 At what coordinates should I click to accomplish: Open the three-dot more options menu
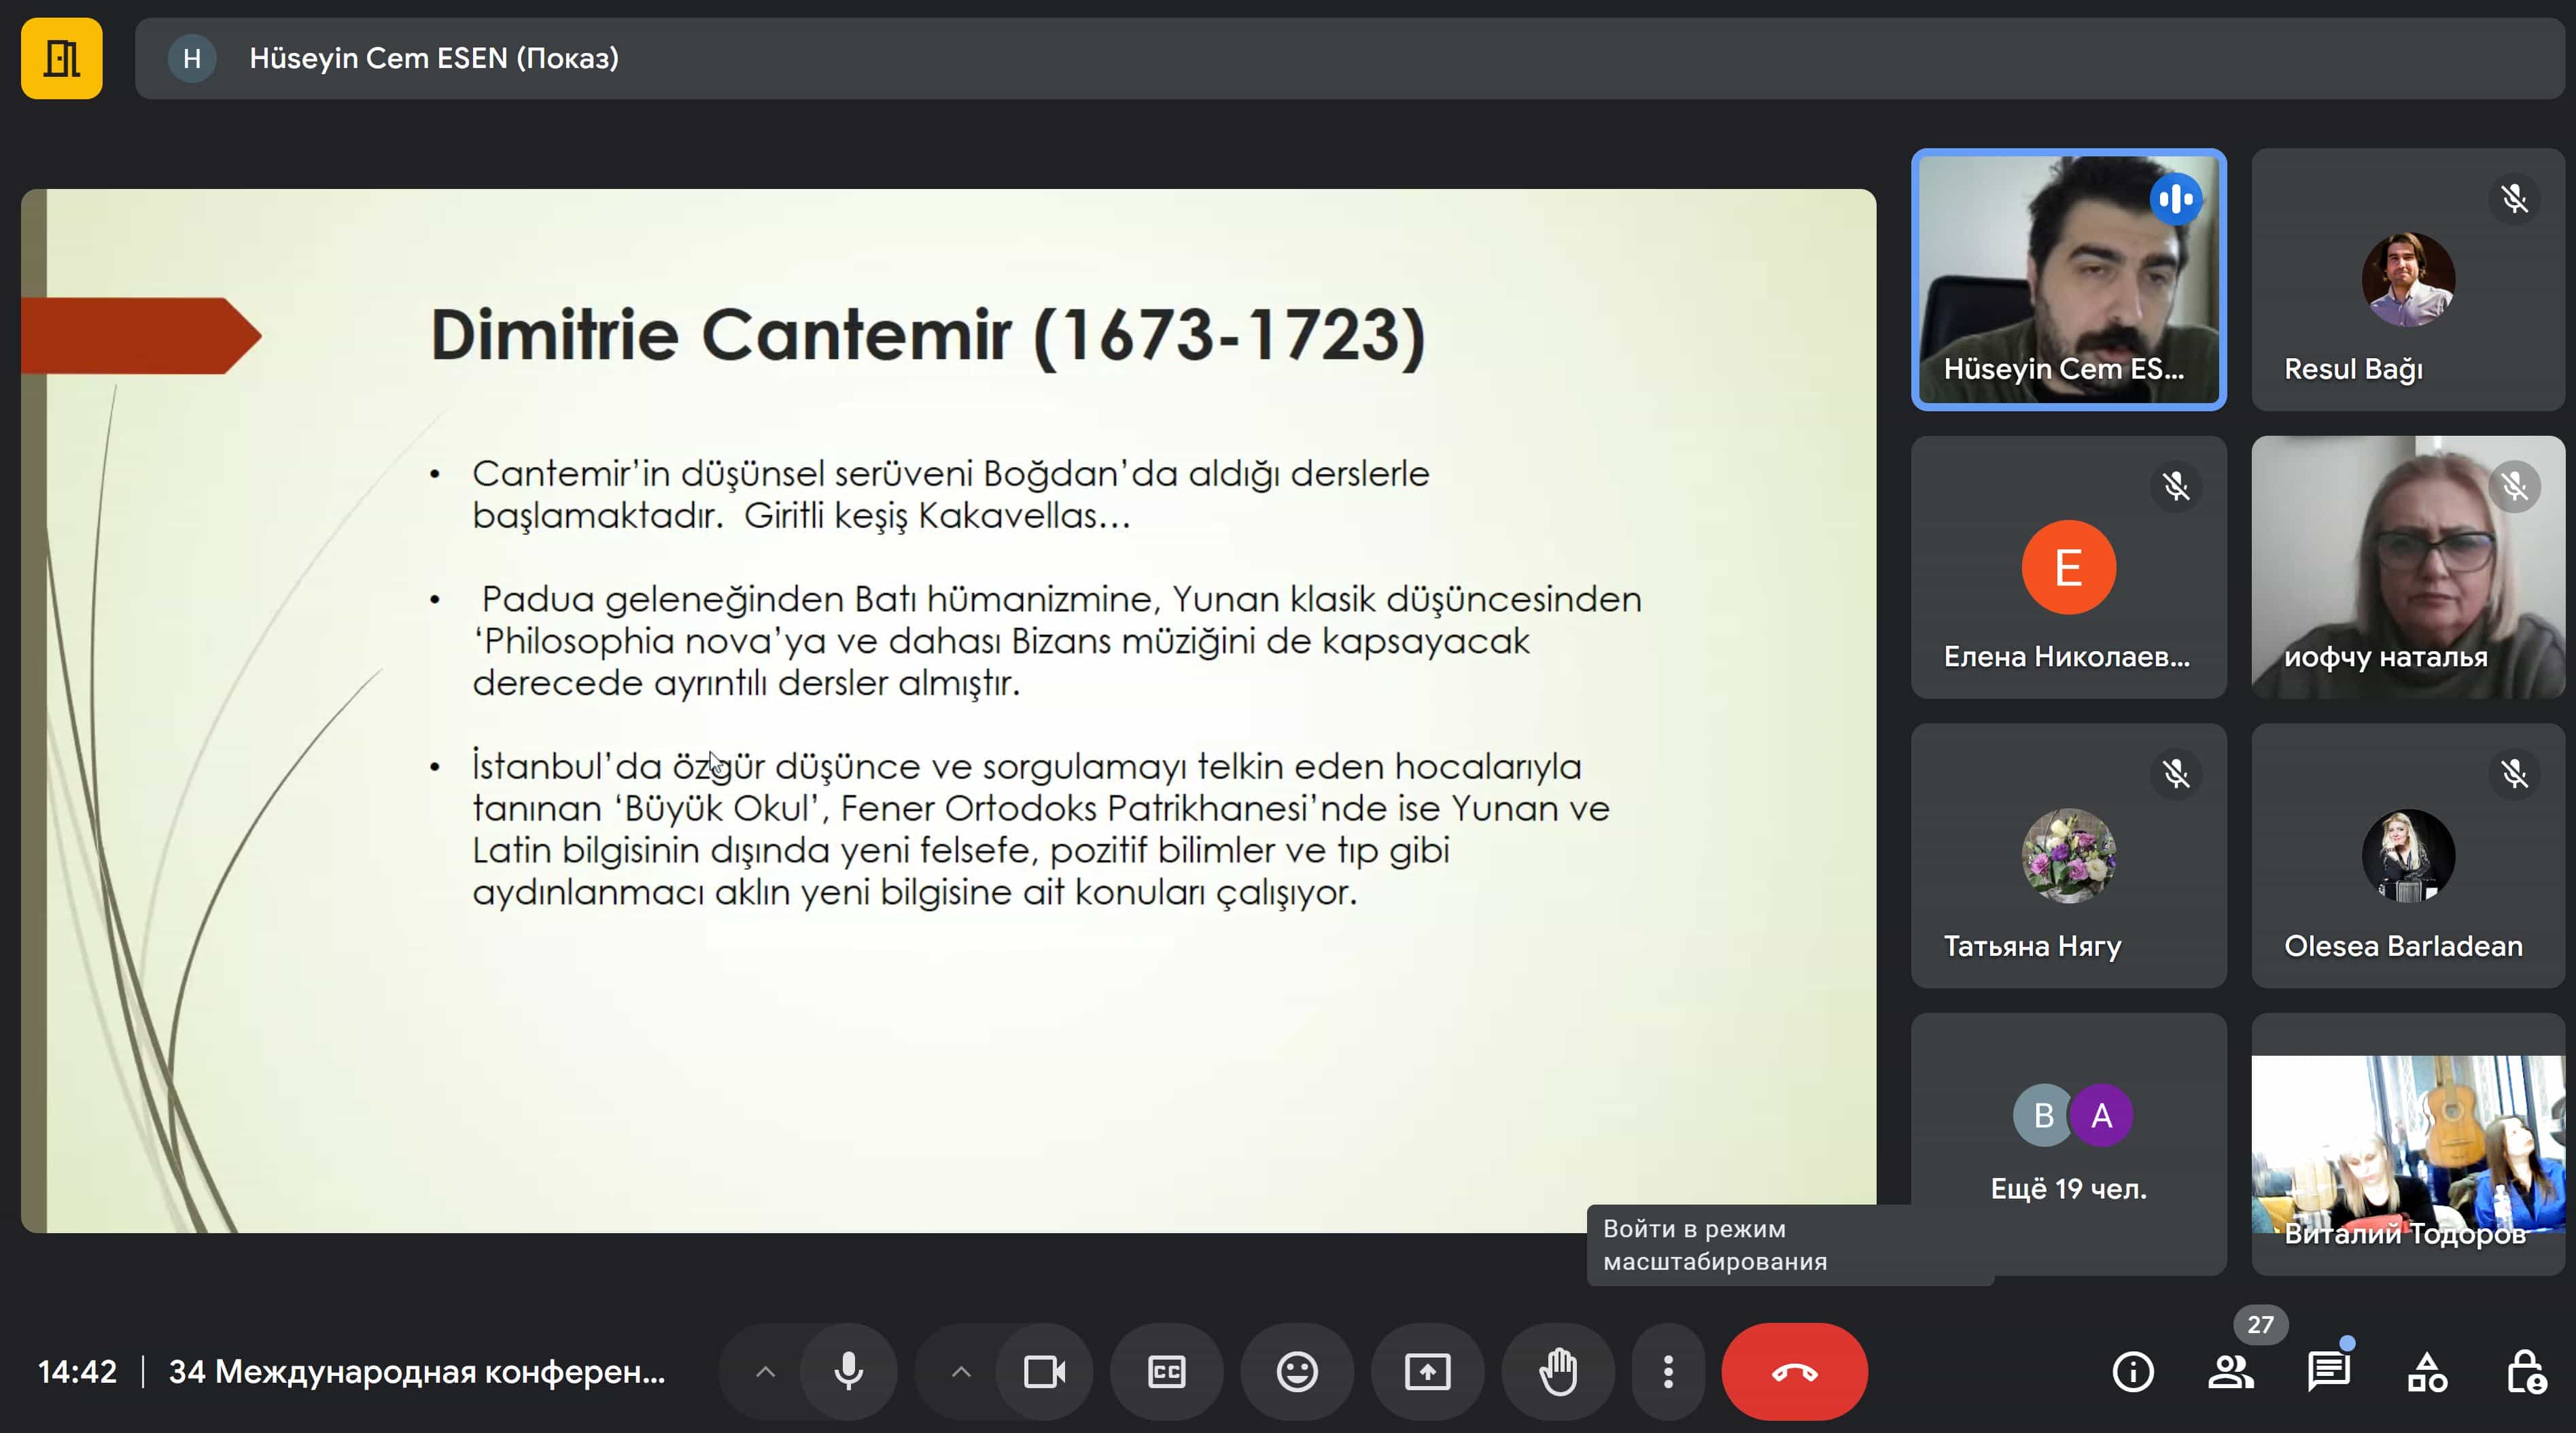[1667, 1371]
